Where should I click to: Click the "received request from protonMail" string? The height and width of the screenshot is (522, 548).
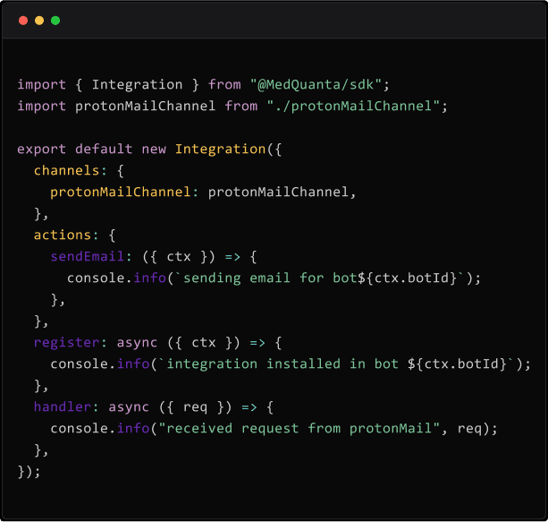pos(299,429)
